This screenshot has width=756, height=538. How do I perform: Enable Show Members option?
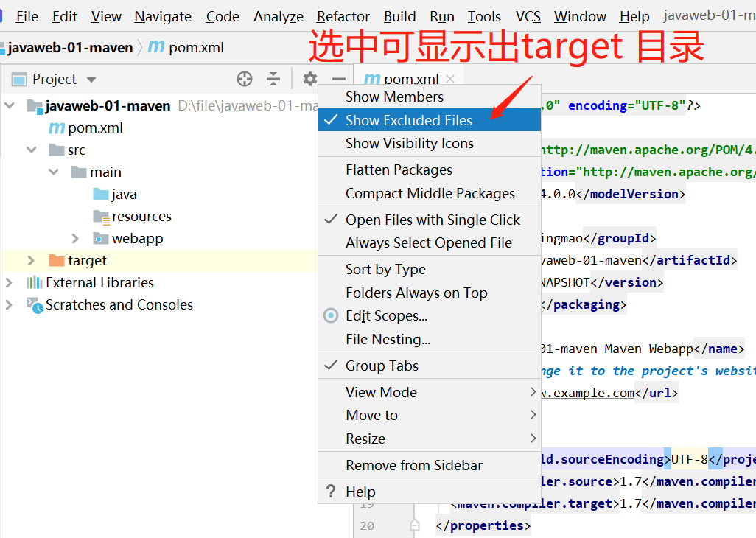(429, 97)
